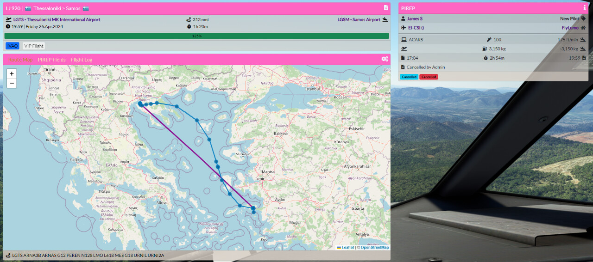Image resolution: width=593 pixels, height=262 pixels.
Task: Zoom in on the route map
Action: click(x=12, y=73)
